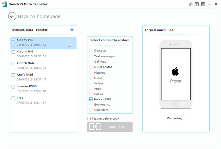Tick the Call logs checkbox
Screen dimensions: 221x149
tap(91, 62)
